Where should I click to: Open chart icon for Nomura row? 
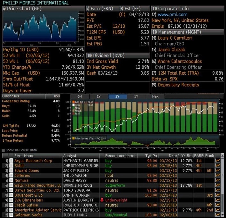(217, 180)
